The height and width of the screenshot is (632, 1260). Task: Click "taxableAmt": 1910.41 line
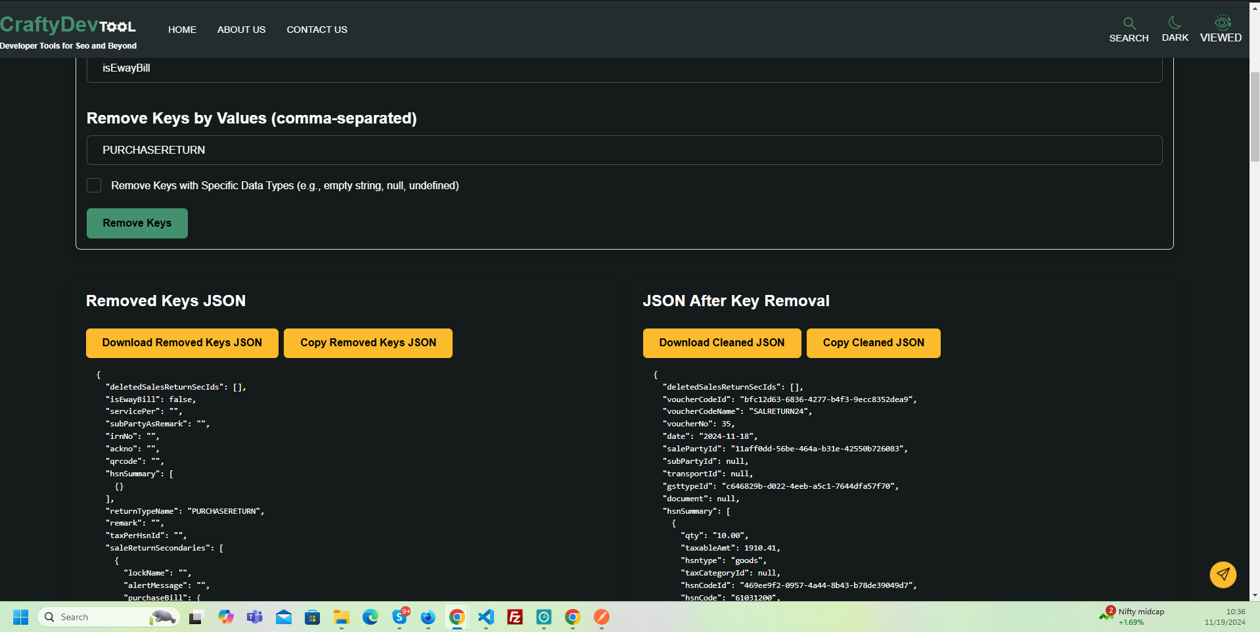730,548
